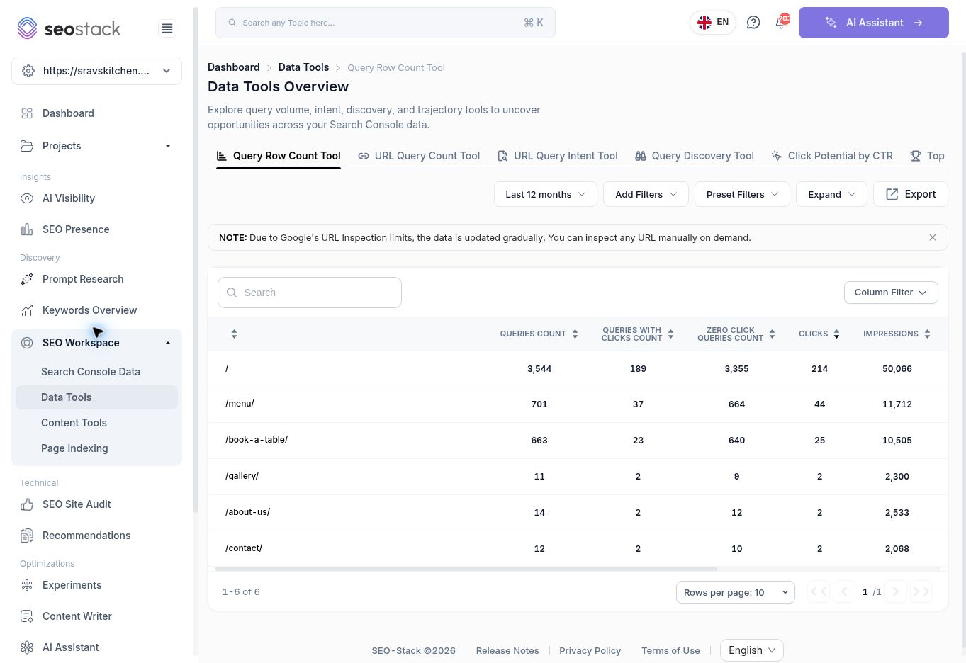
Task: Open notifications bell icon
Action: point(781,23)
